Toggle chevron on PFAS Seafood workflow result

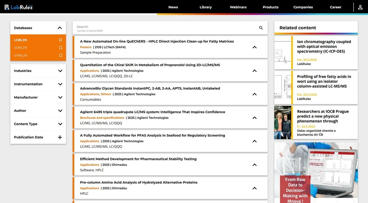pyautogui.click(x=254, y=141)
